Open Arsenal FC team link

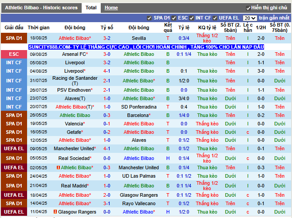(75, 54)
